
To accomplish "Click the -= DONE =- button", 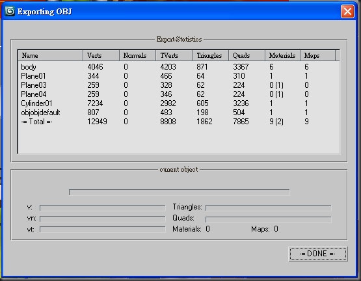I will pos(318,254).
